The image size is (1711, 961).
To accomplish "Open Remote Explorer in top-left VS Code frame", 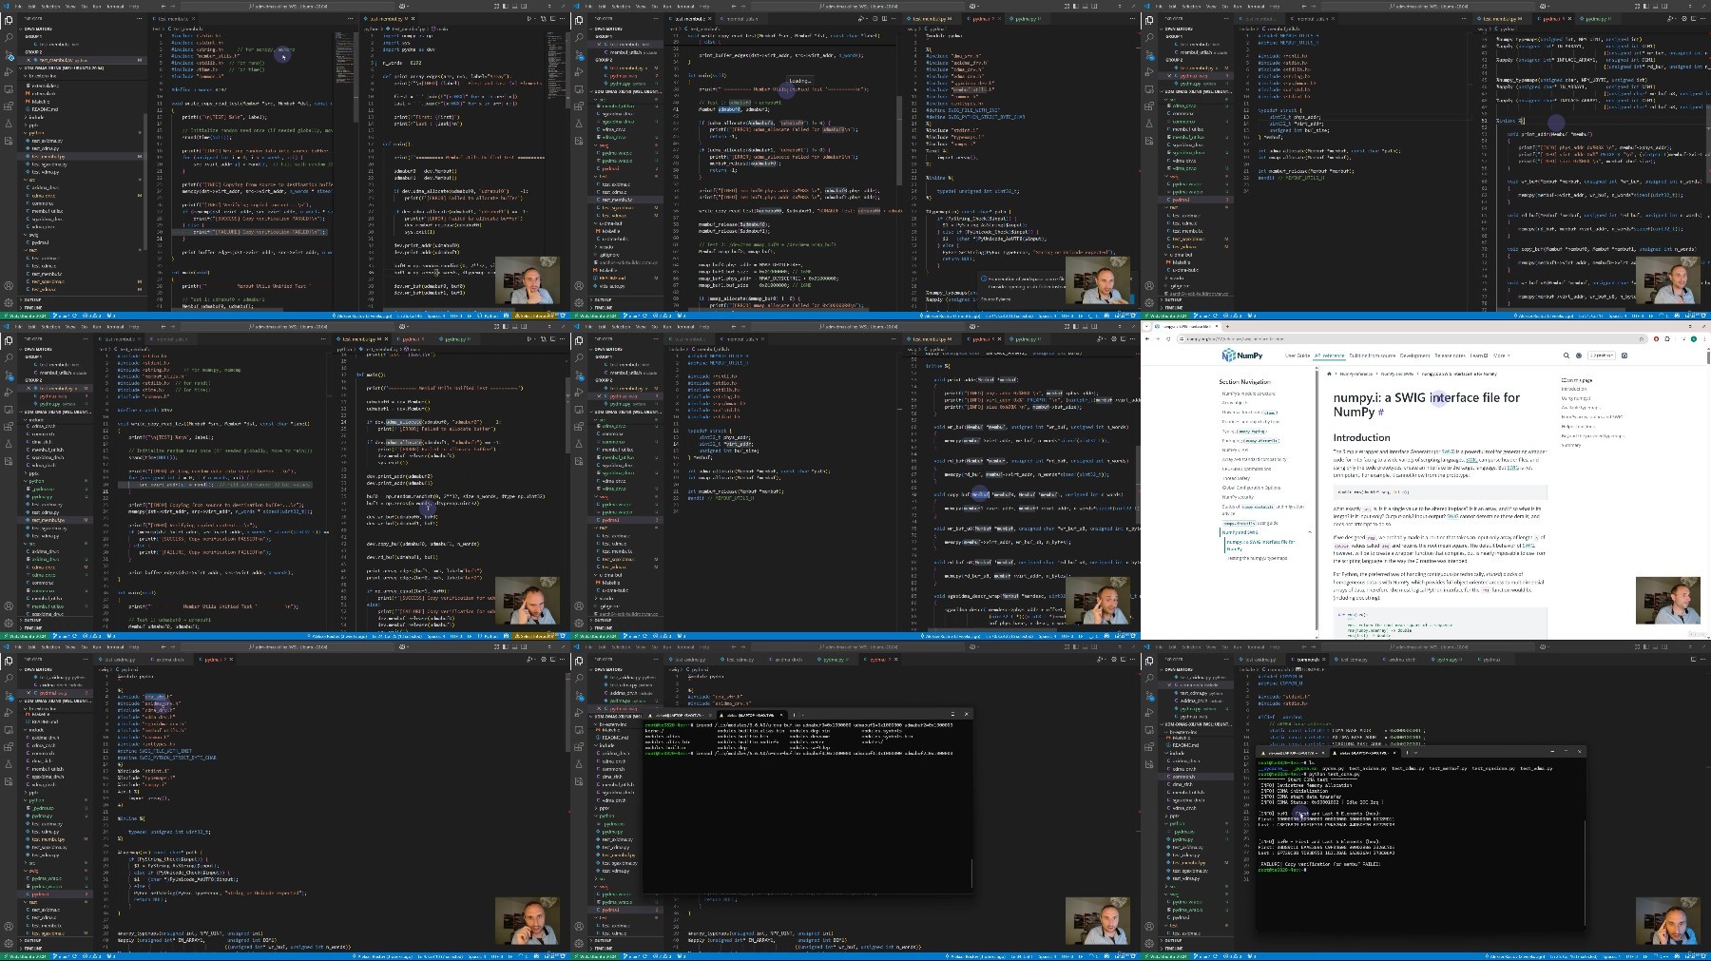I will [x=9, y=90].
